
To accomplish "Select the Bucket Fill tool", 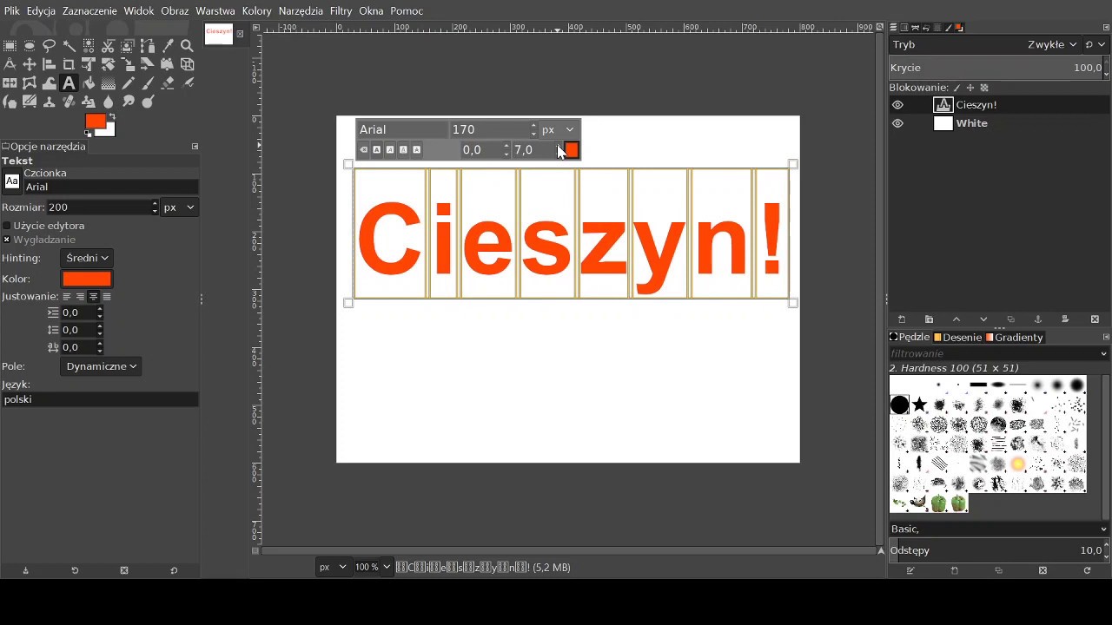I will 89,83.
